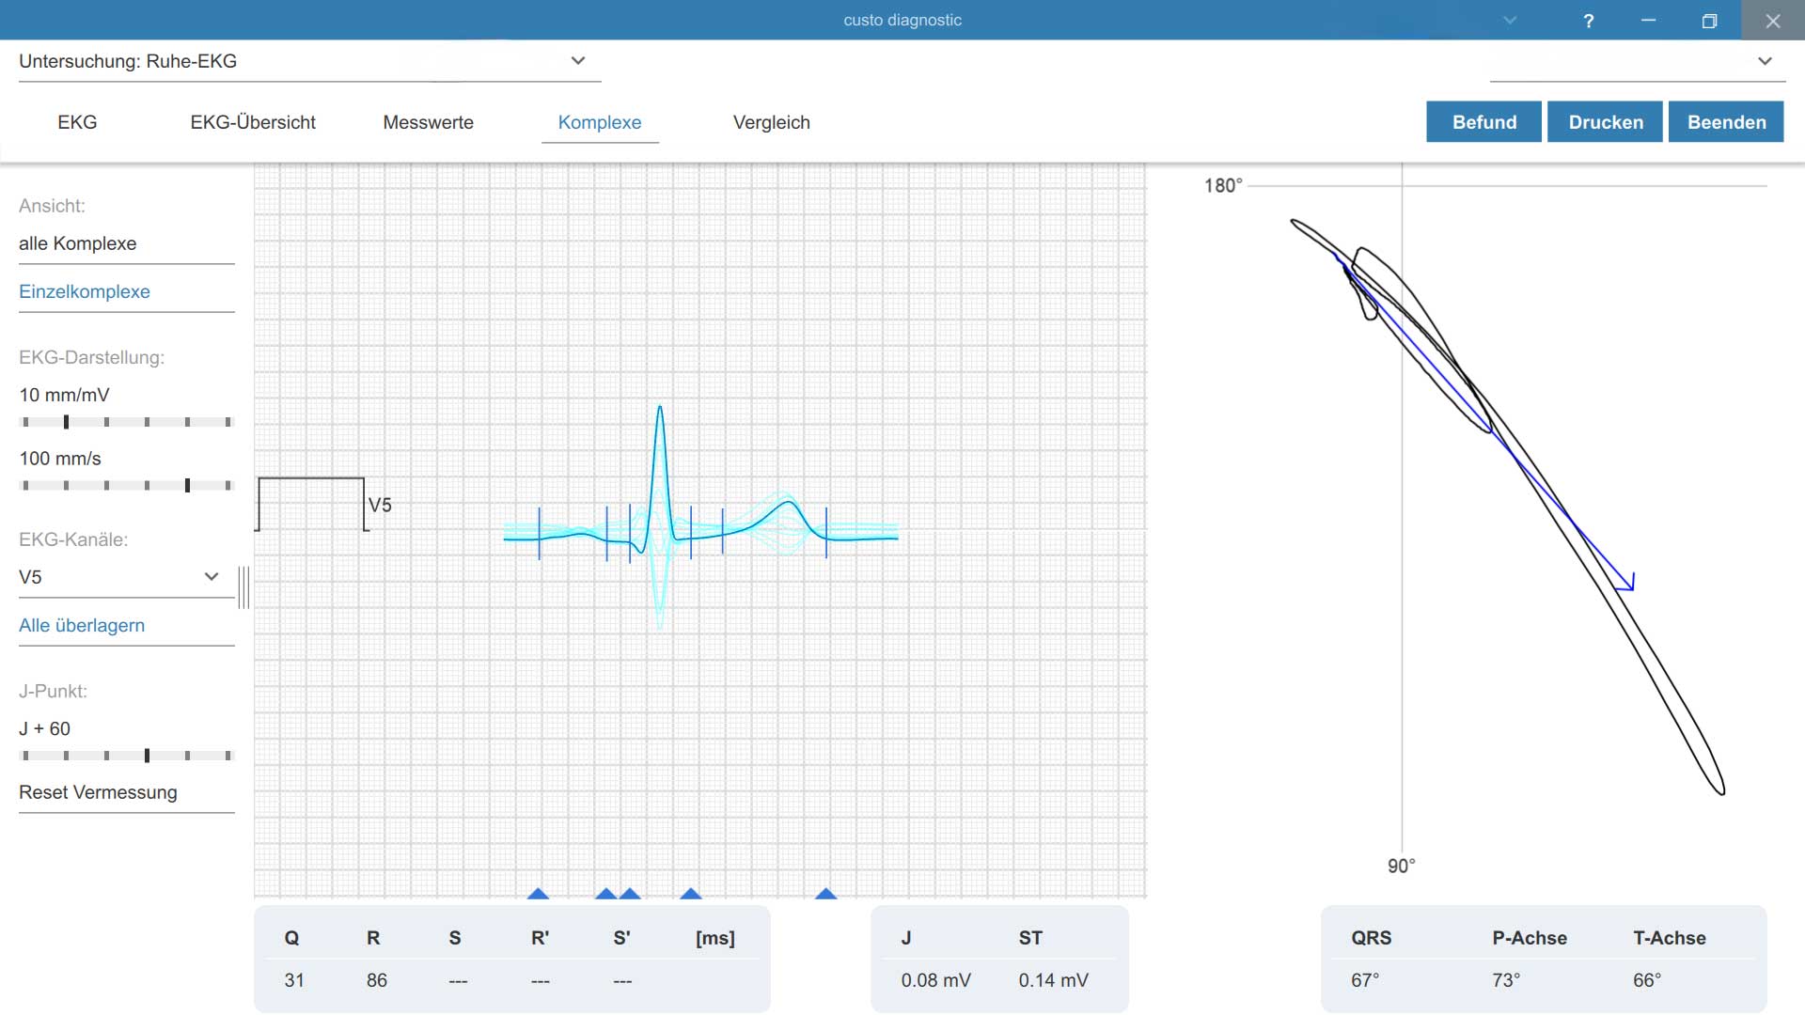1805x1015 pixels.
Task: Switch to the EKG-Übersicht tab
Action: pos(253,122)
